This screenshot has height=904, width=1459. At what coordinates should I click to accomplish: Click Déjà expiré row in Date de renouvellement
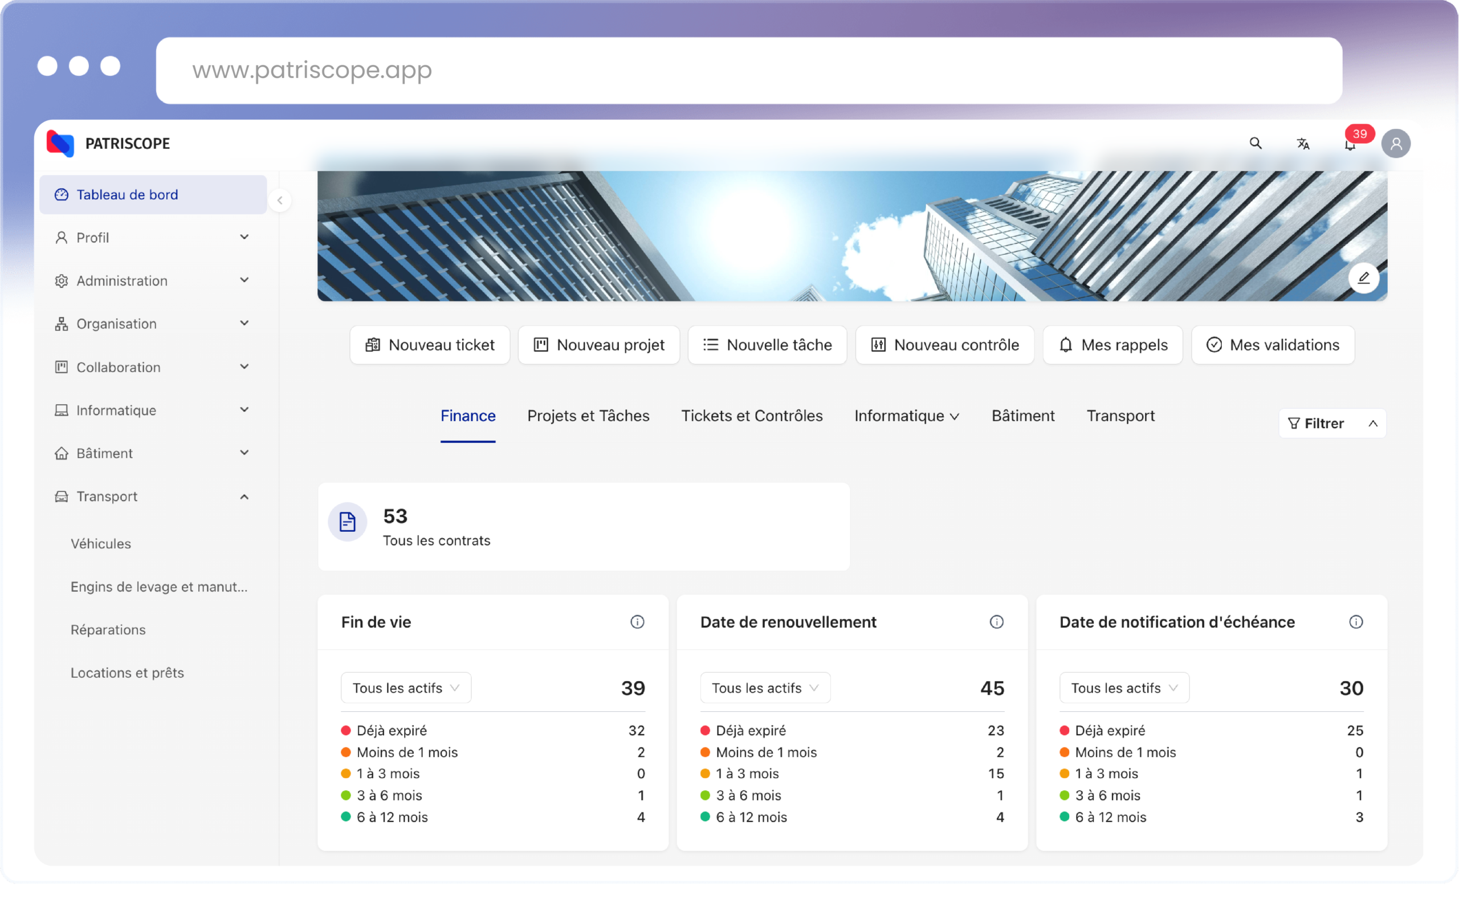(851, 731)
